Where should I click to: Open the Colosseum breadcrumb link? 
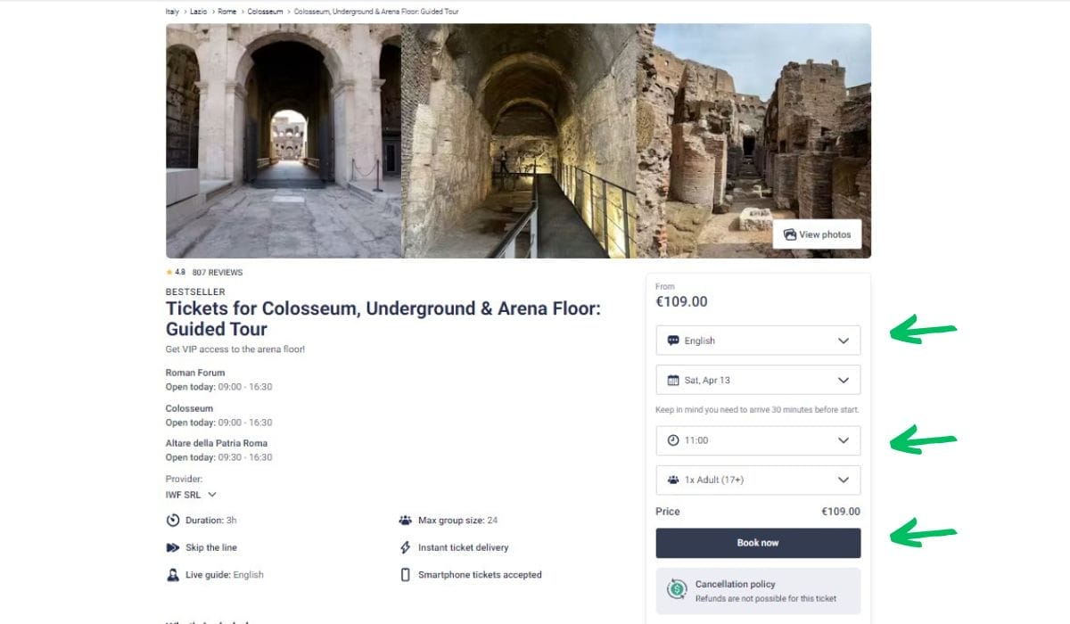(265, 12)
